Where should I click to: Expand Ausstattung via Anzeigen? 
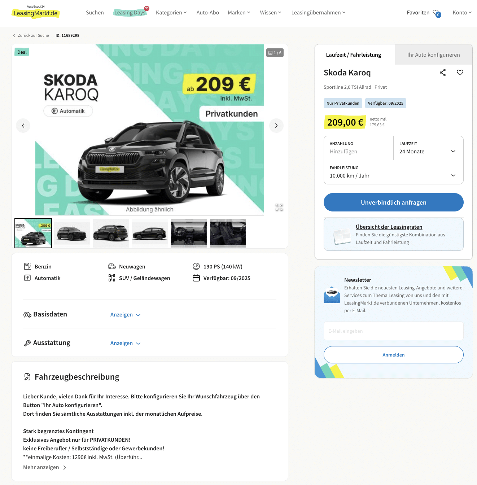(125, 343)
